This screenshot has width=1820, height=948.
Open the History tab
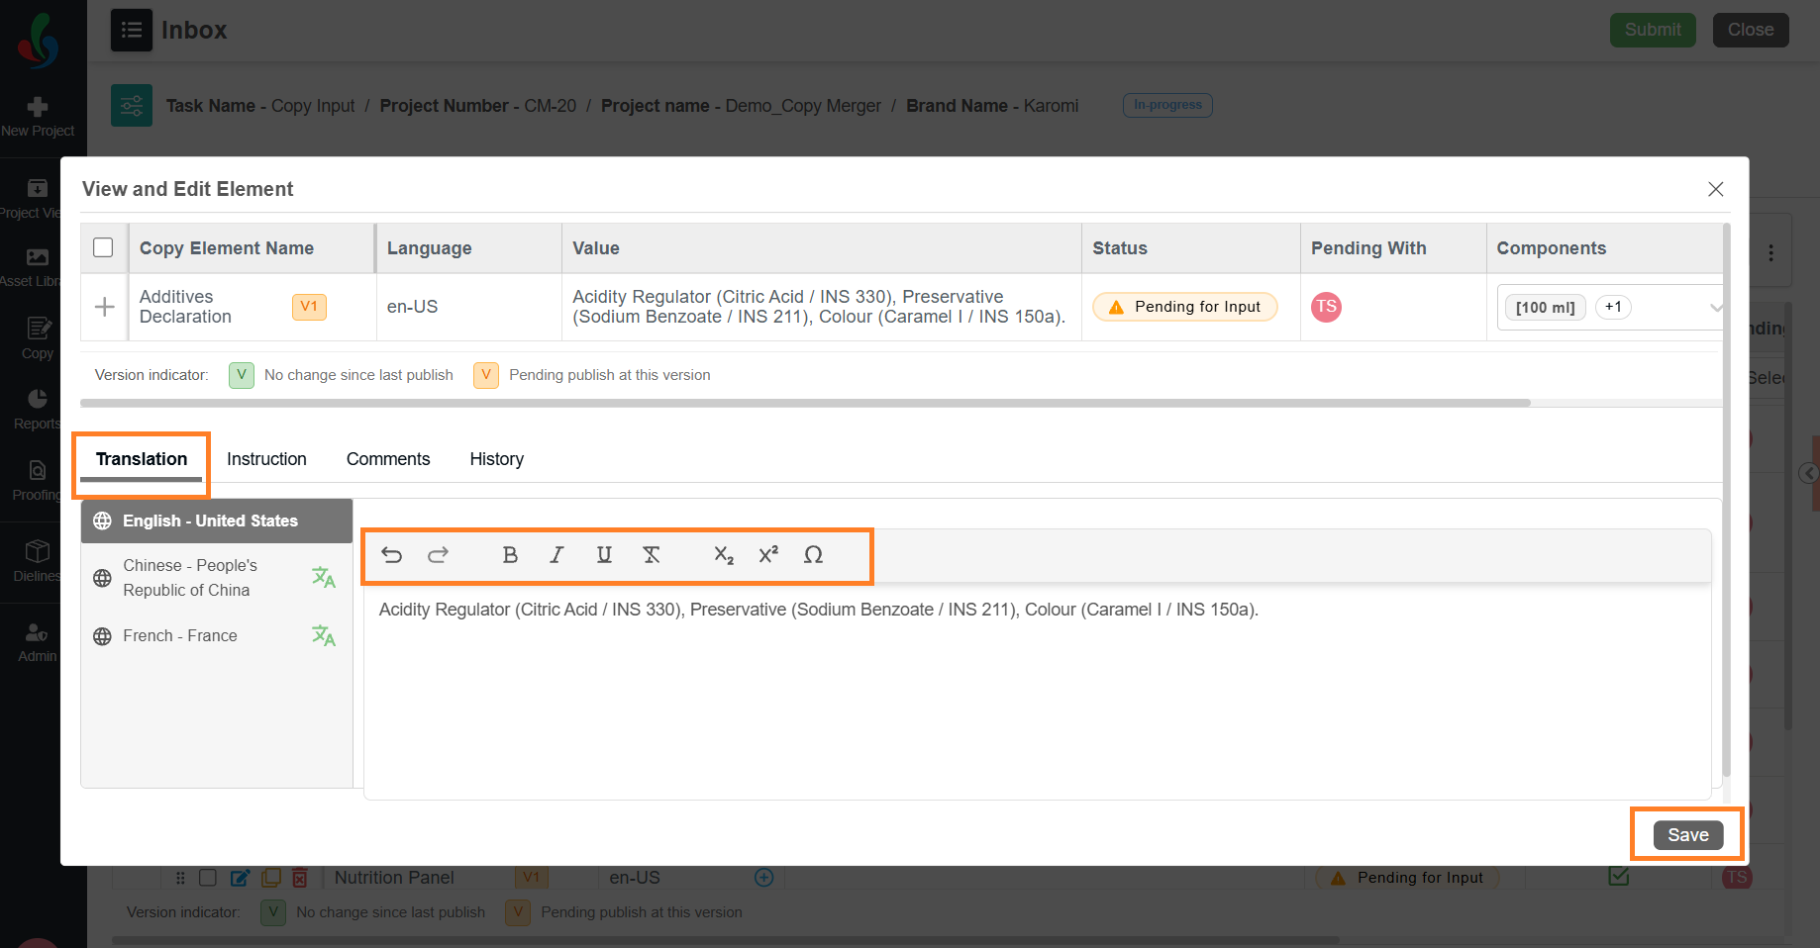pyautogui.click(x=496, y=459)
